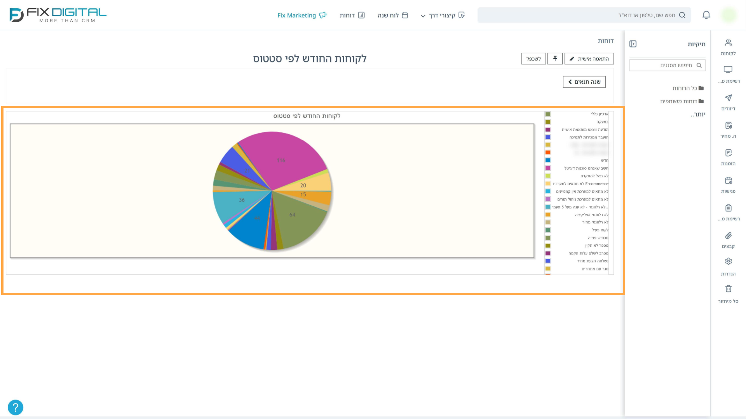The height and width of the screenshot is (419, 746).
Task: Open the דוחות menu in top bar
Action: click(x=352, y=15)
